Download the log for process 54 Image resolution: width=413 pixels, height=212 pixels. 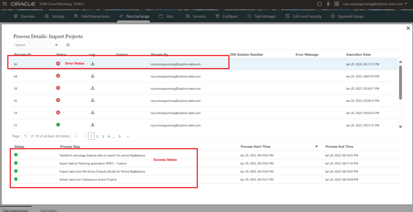(x=93, y=112)
